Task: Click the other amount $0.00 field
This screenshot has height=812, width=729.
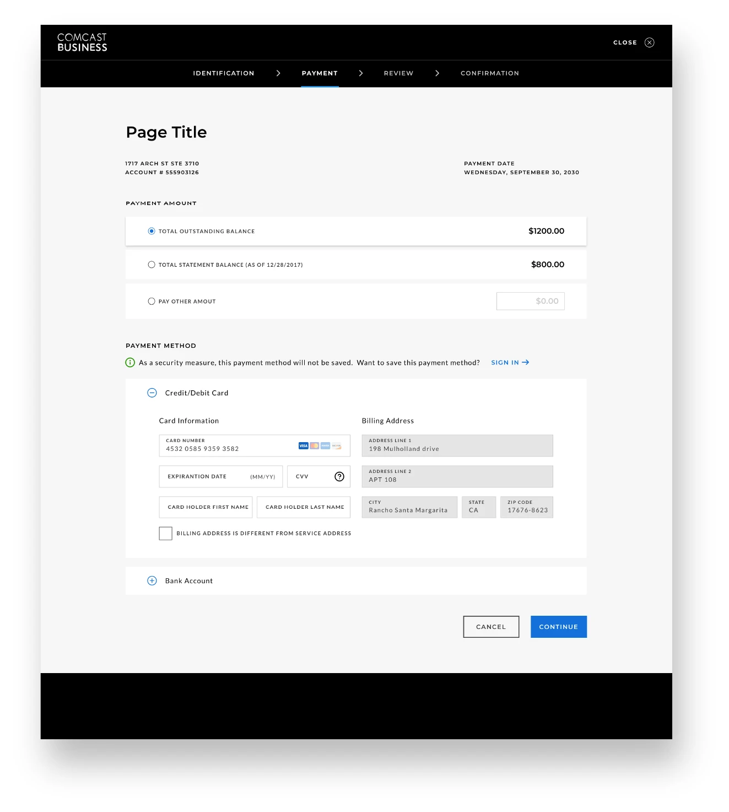Action: tap(531, 301)
